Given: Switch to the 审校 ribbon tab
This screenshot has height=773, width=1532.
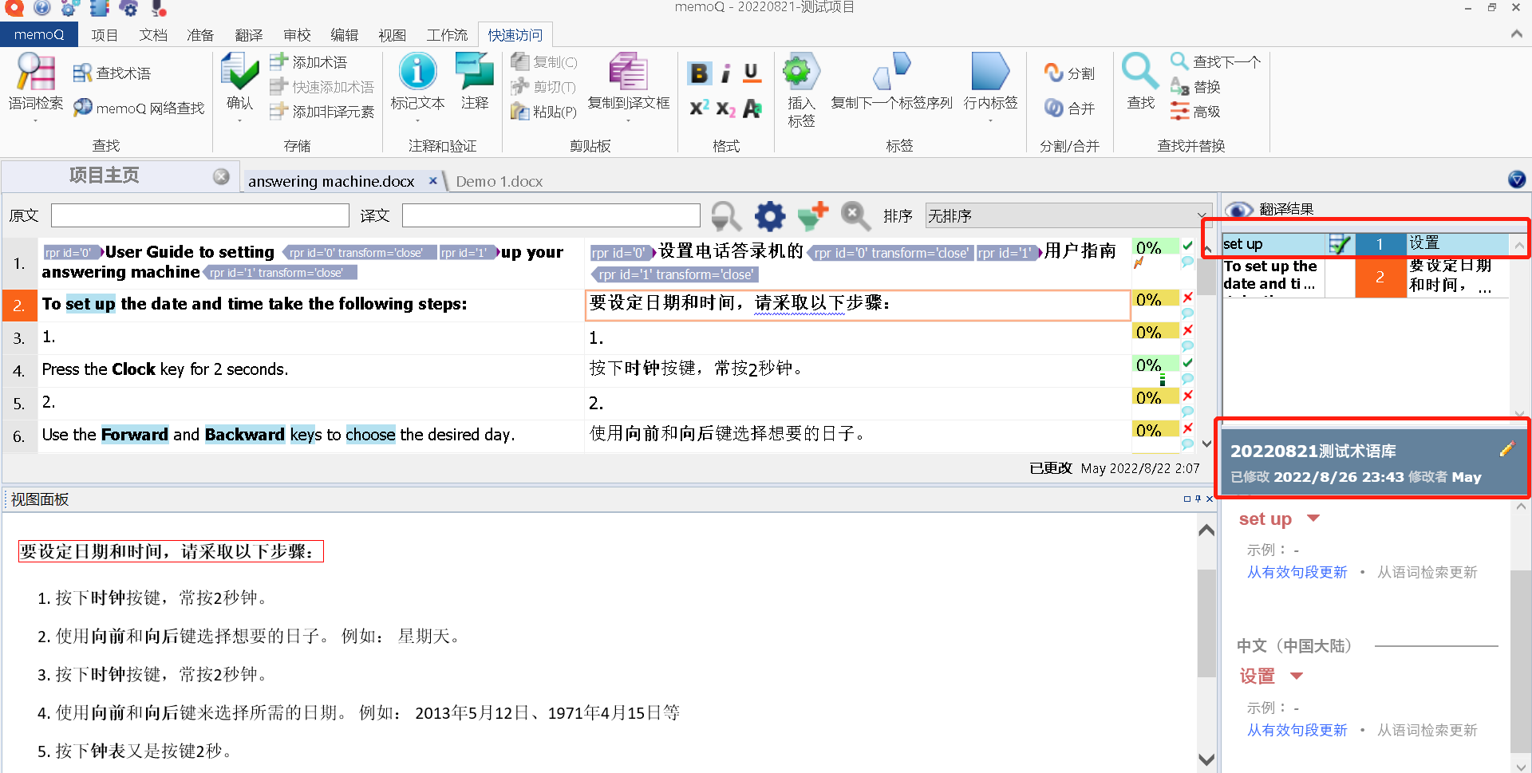Looking at the screenshot, I should 297,35.
